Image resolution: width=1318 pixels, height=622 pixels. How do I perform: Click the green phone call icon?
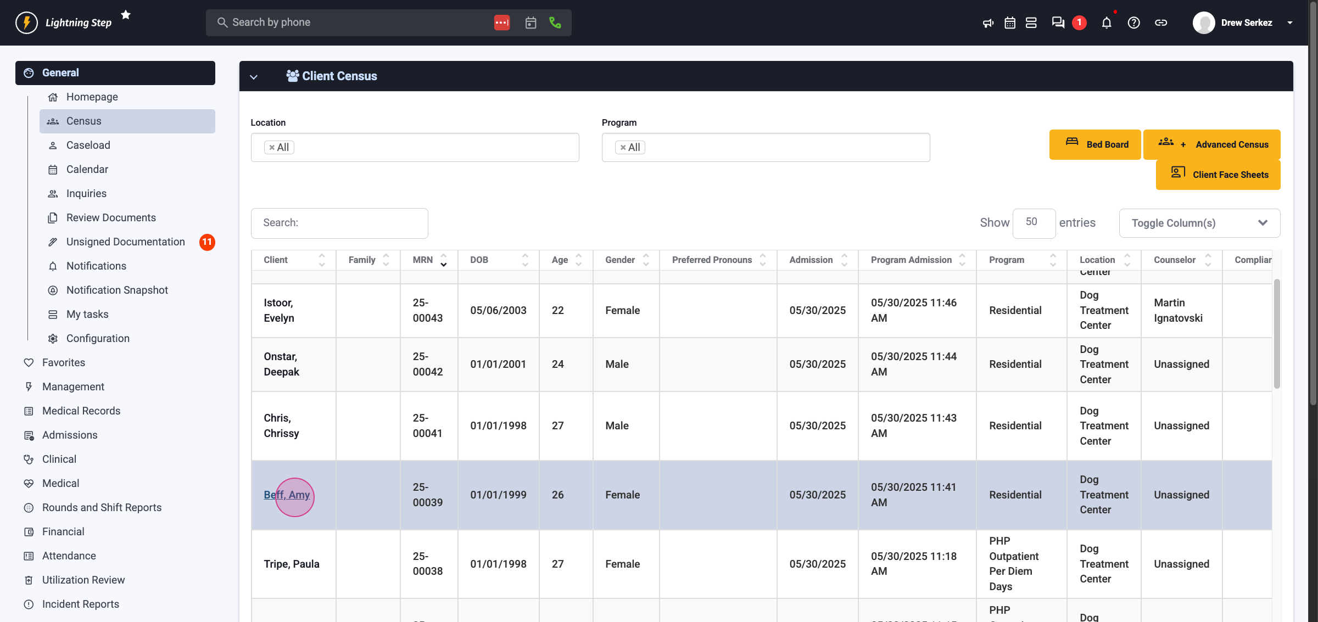555,23
